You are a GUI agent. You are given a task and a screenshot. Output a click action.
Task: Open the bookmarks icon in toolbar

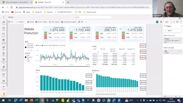161,22
